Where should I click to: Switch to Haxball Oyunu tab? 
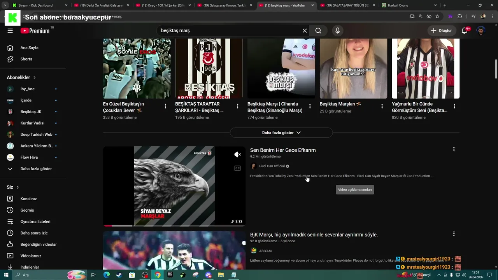(x=409, y=5)
